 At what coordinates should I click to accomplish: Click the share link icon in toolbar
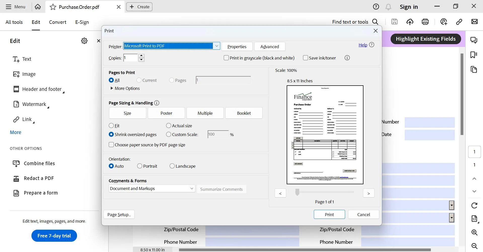(x=459, y=22)
